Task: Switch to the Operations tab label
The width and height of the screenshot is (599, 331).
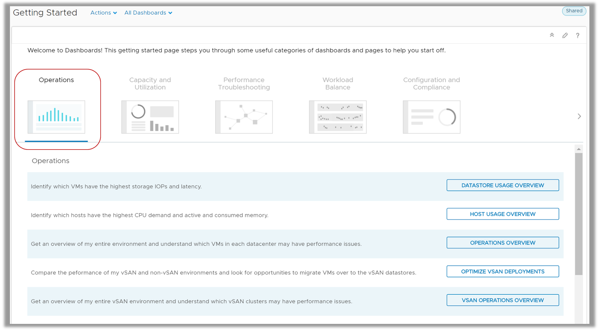Action: click(x=57, y=80)
